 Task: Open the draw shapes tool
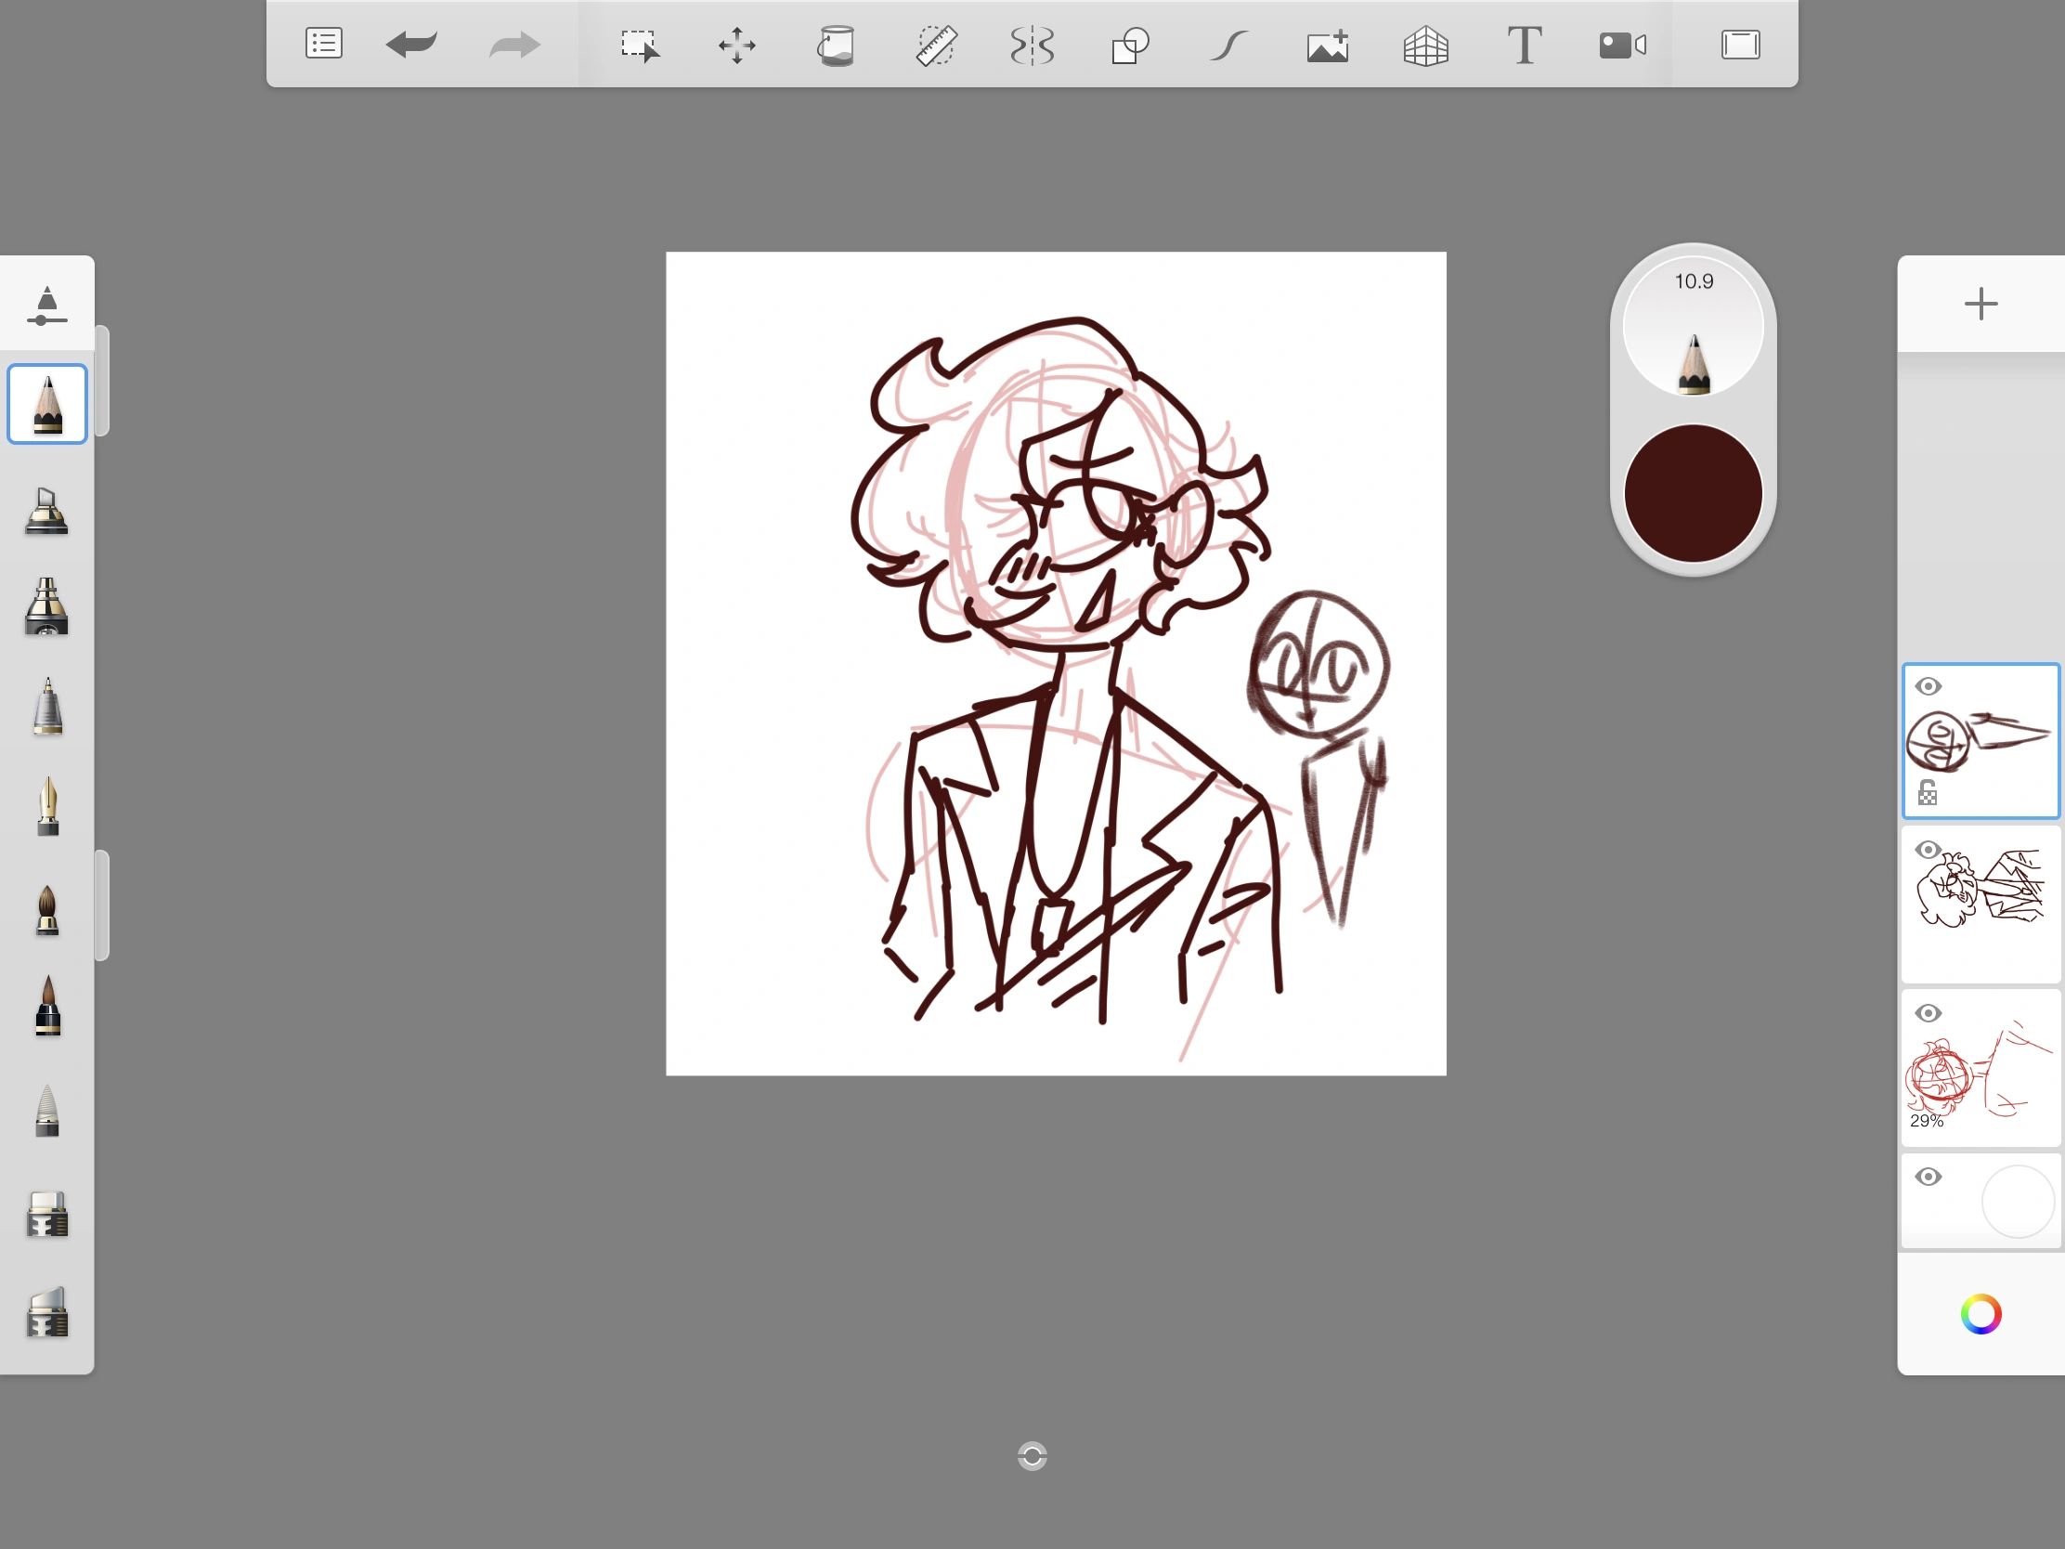(1130, 45)
